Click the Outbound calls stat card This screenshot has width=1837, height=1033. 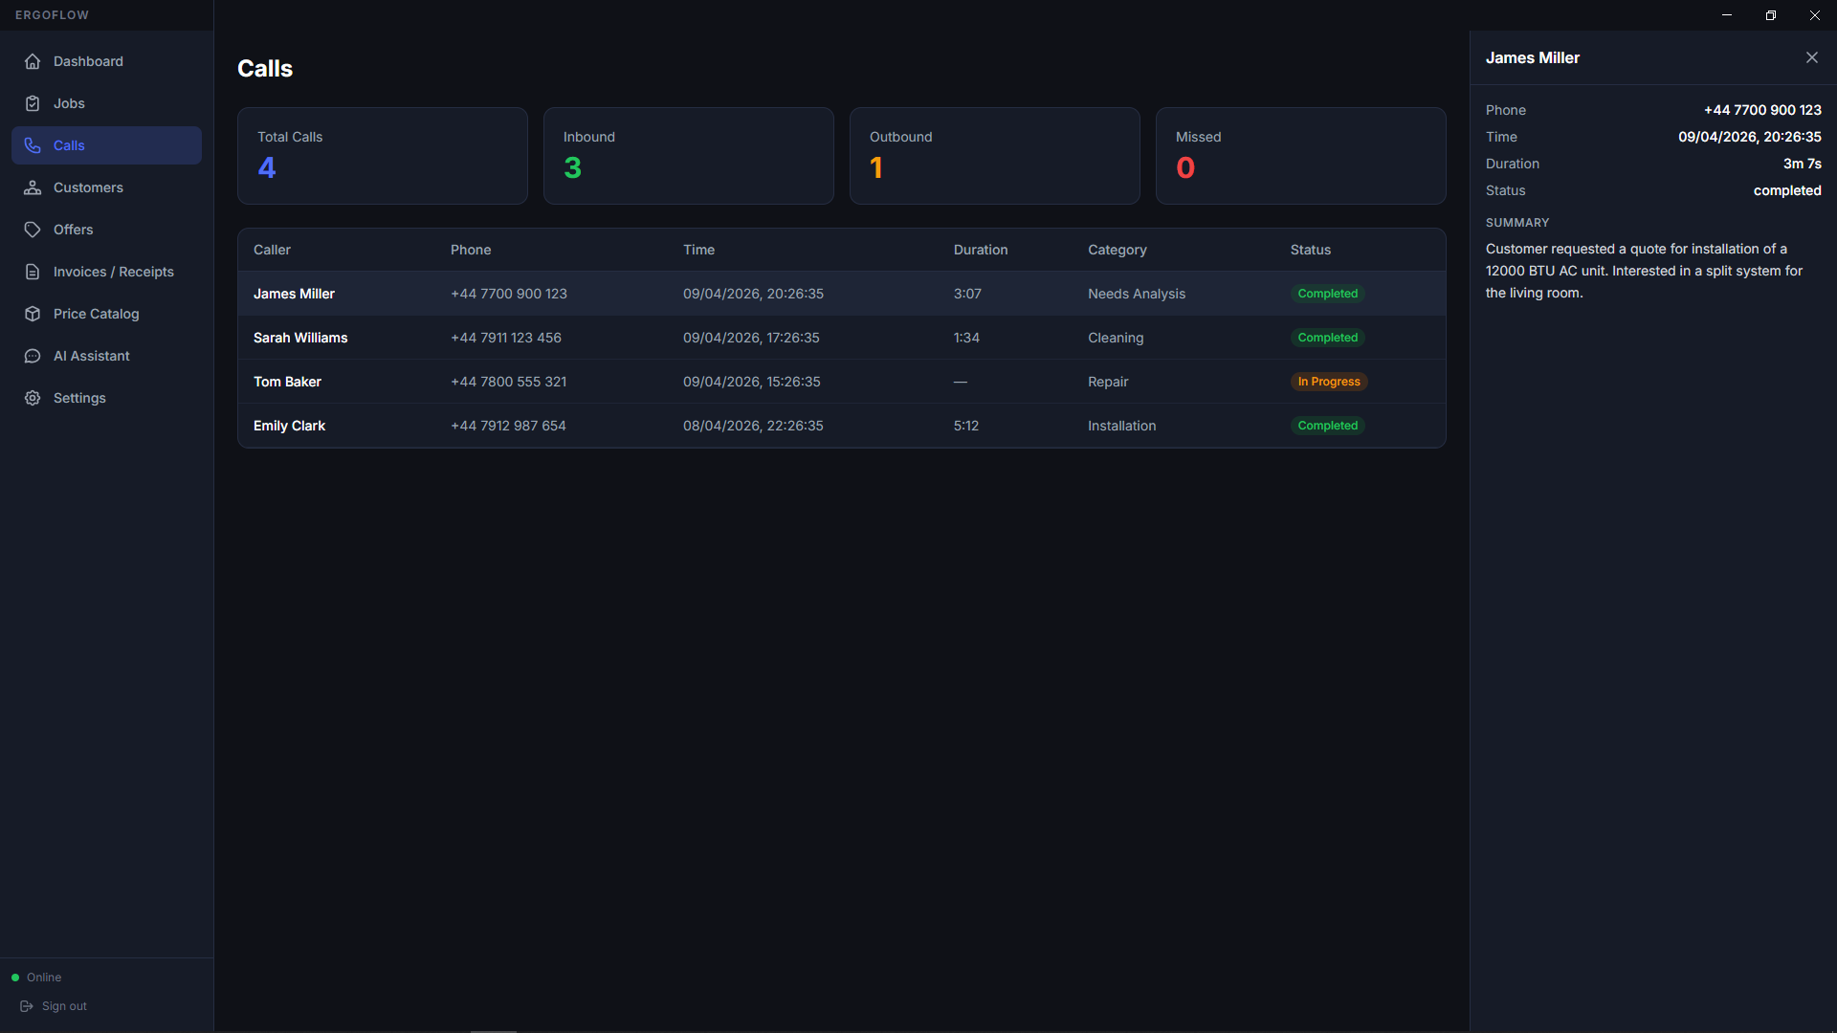tap(994, 156)
